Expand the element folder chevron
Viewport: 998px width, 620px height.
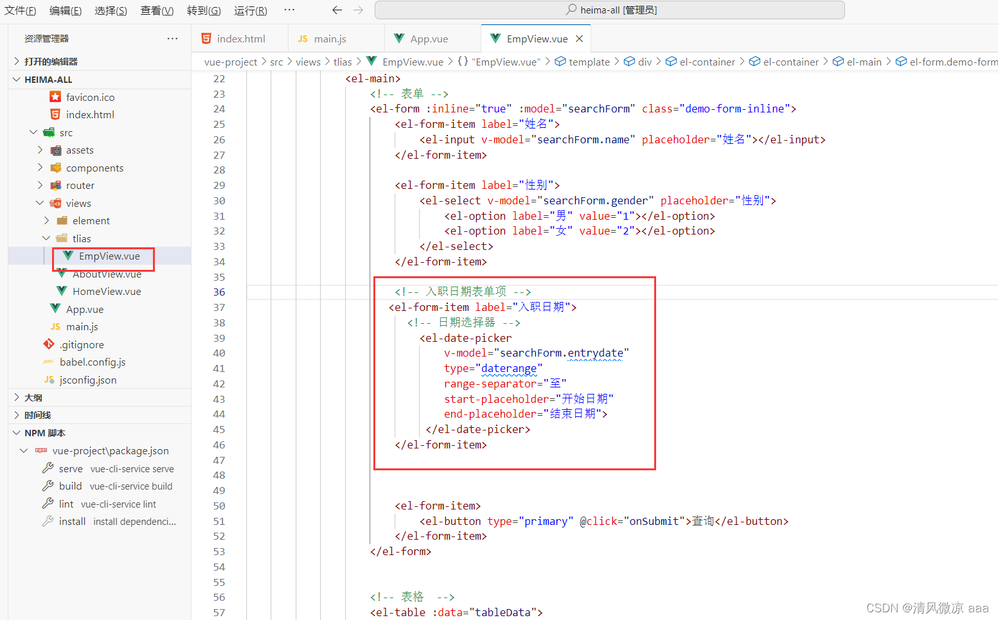[x=47, y=221]
